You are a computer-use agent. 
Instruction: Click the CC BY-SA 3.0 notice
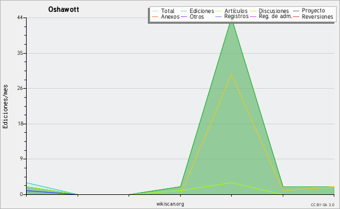click(x=322, y=205)
